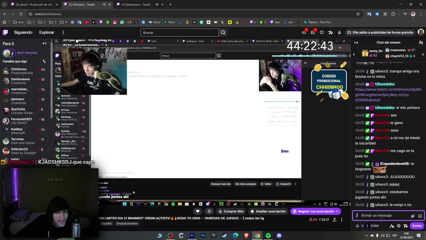Open the 7TV icon in the top bar
426x240 pixels.
click(x=330, y=32)
